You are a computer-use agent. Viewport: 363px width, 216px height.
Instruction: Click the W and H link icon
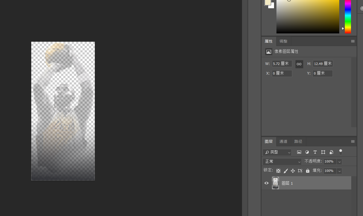coord(299,64)
